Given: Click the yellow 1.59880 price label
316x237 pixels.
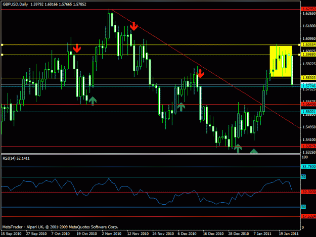Looking at the screenshot, I should pos(308,55).
